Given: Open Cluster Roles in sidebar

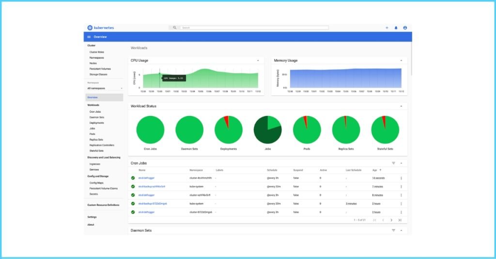Looking at the screenshot, I should [96, 52].
